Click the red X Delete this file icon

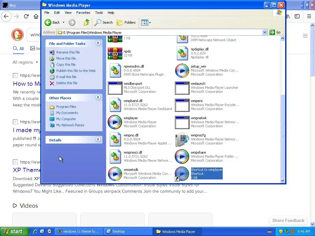(x=52, y=83)
